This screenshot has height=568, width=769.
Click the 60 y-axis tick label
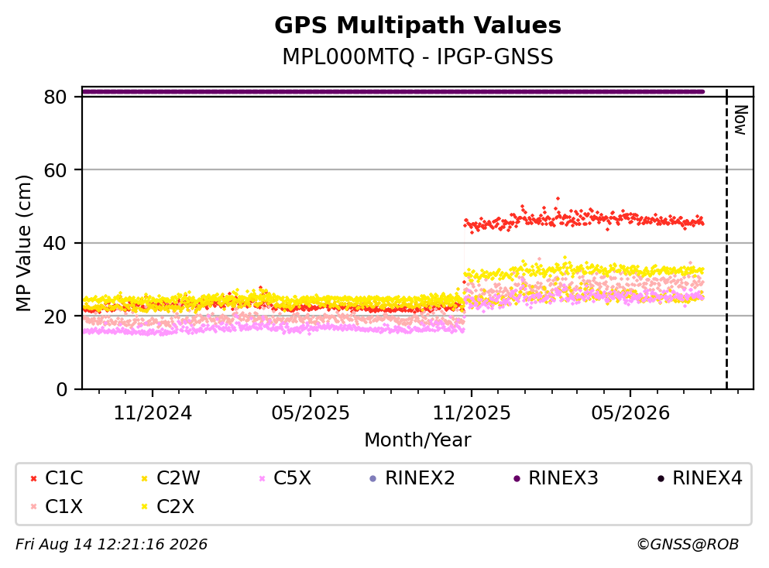pos(56,170)
